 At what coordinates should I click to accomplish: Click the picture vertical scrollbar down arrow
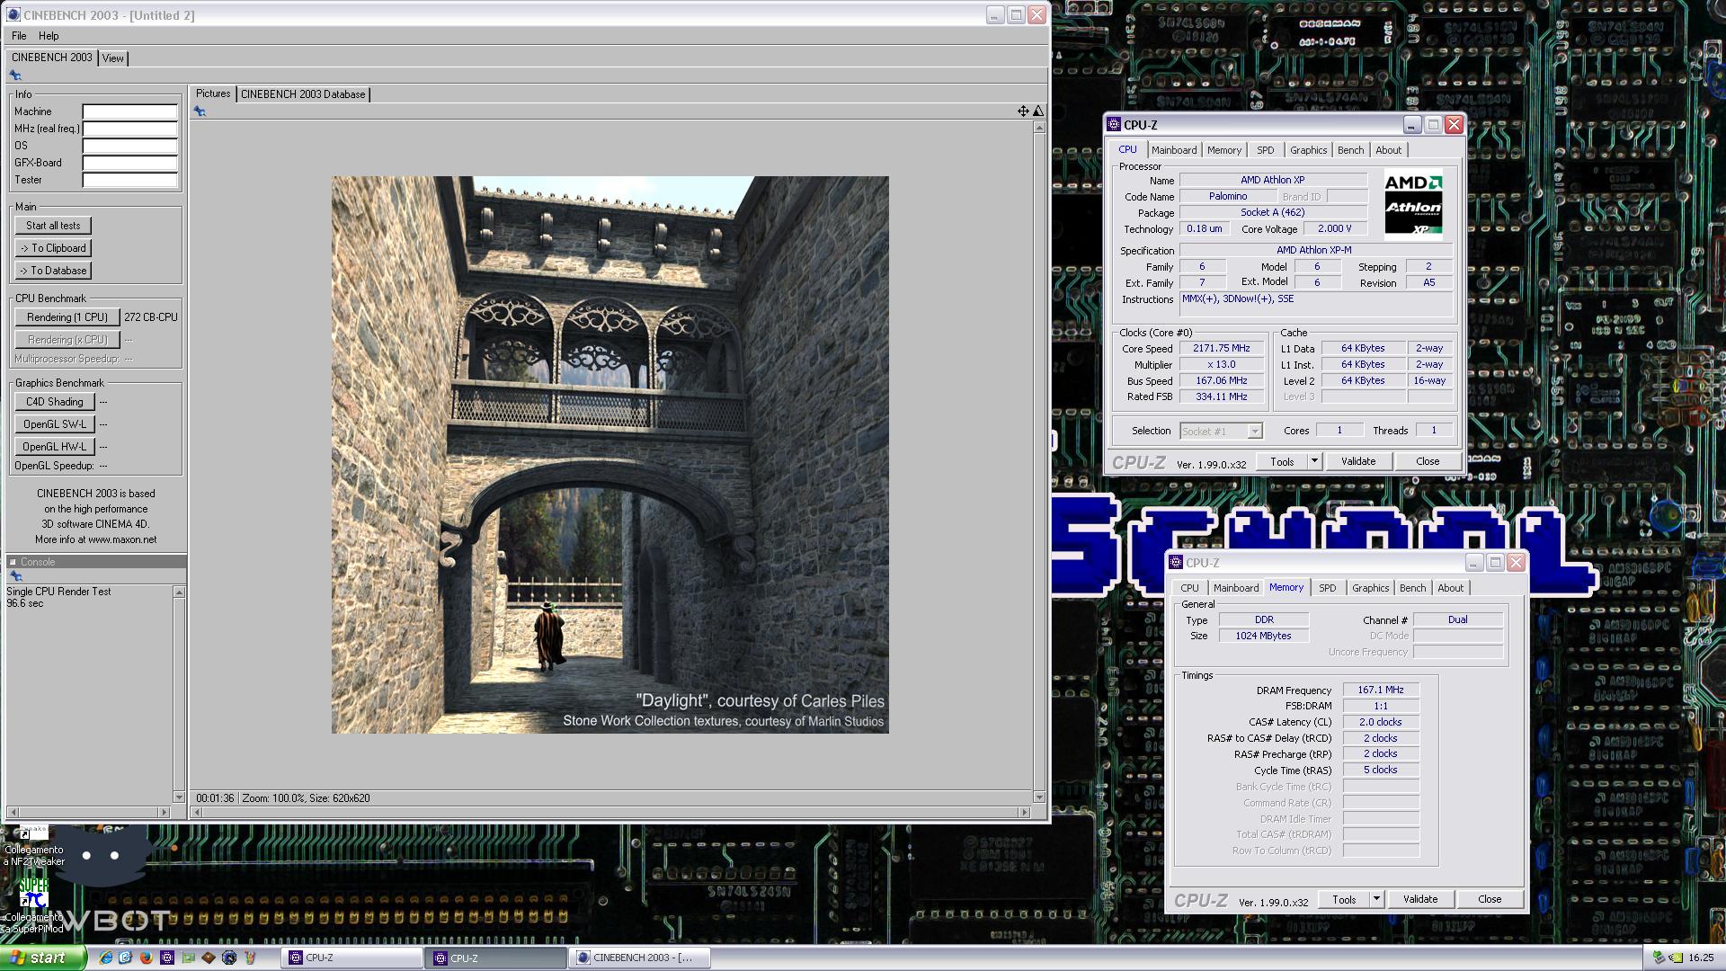pos(1039,797)
